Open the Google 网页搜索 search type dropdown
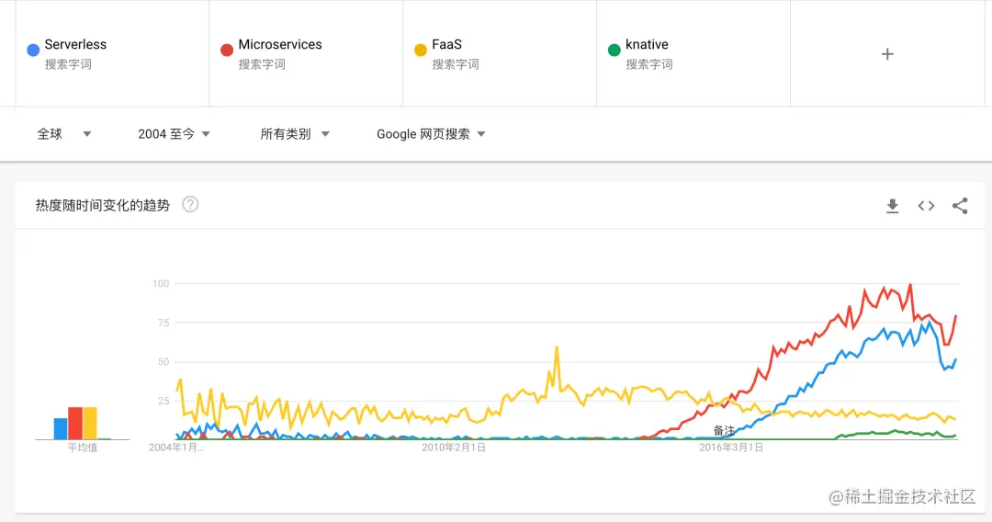Screen dimensions: 992x522 (x=431, y=133)
